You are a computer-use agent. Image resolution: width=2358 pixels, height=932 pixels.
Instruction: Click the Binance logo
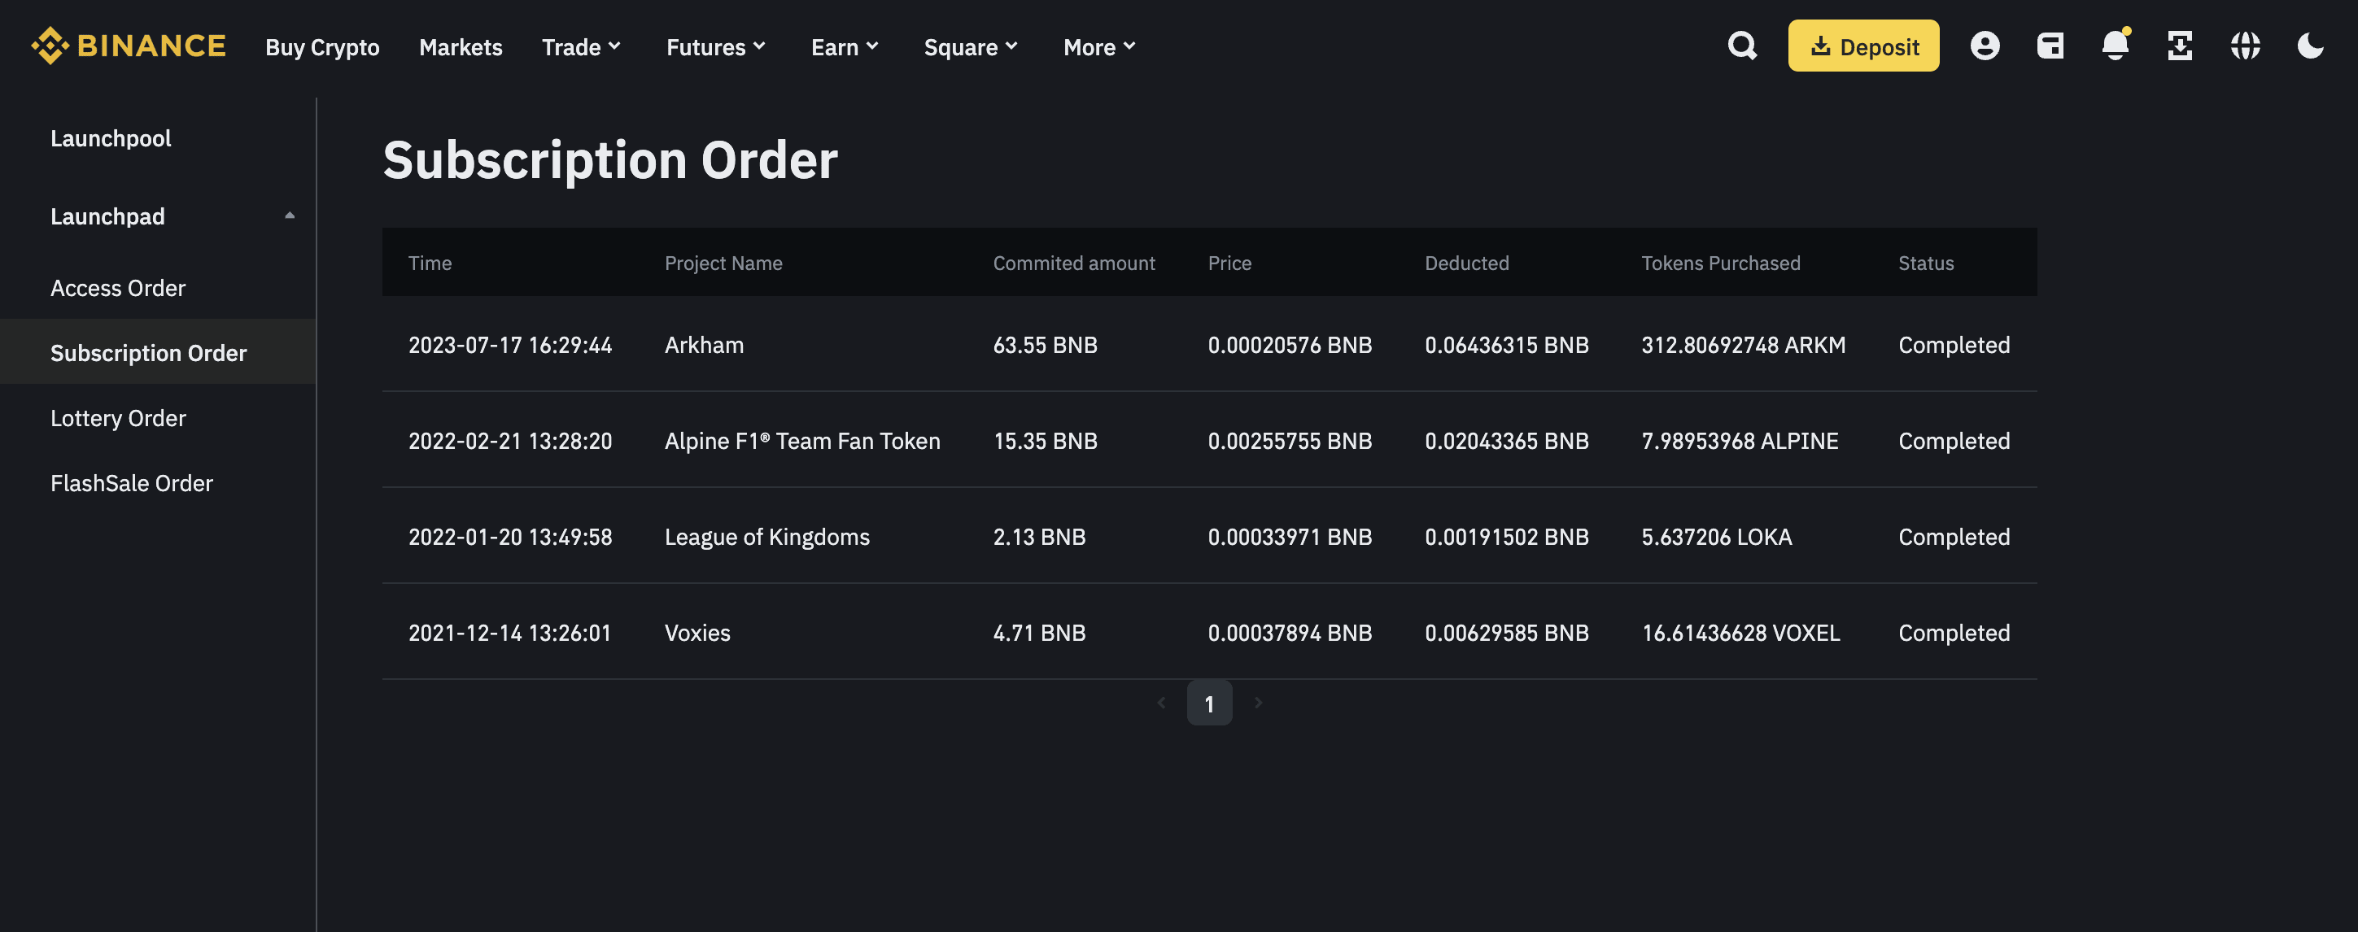129,46
